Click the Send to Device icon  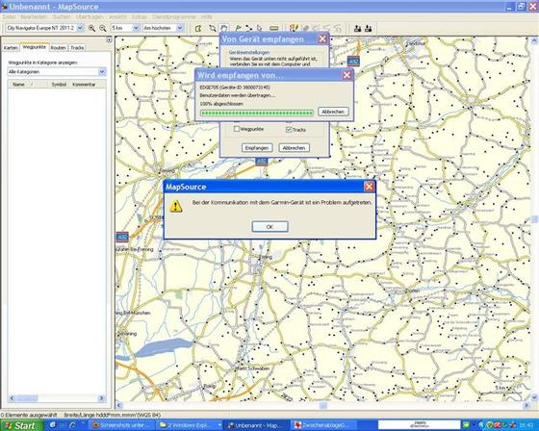pos(357,29)
